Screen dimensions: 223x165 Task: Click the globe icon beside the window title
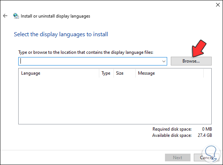[x=16, y=16]
